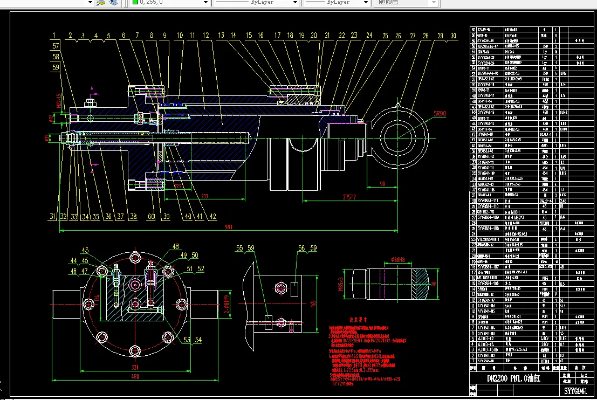This screenshot has width=597, height=400.
Task: Select balloon number 53 in bottom view
Action: pyautogui.click(x=187, y=340)
